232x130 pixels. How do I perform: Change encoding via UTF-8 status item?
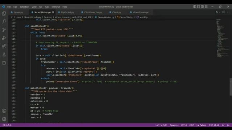(184, 125)
